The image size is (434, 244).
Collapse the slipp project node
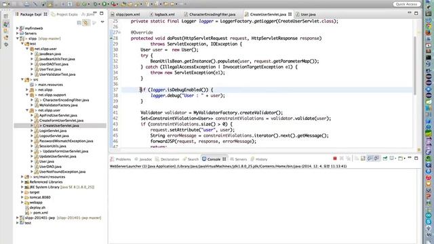(18, 39)
